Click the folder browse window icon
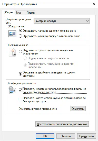 coord(12,34)
